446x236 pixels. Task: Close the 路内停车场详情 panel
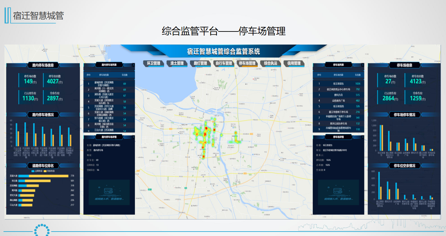click(133, 137)
